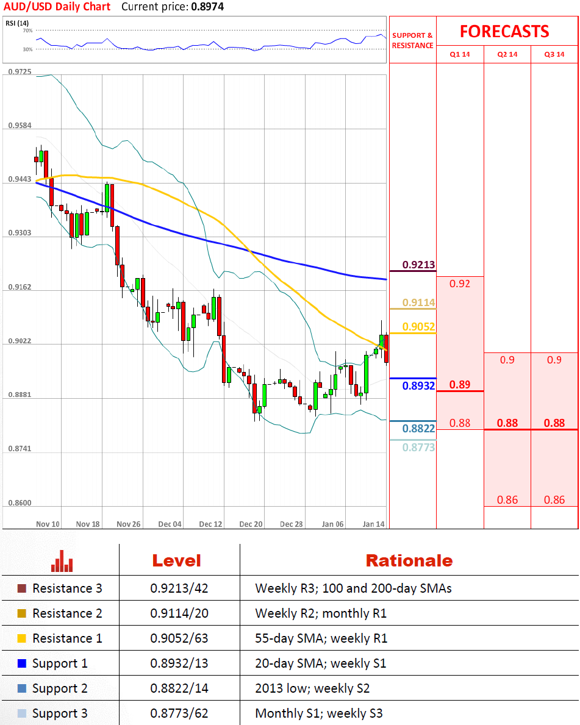Click the Resistance 1 yellow swatch
The image size is (580, 725).
coord(23,639)
